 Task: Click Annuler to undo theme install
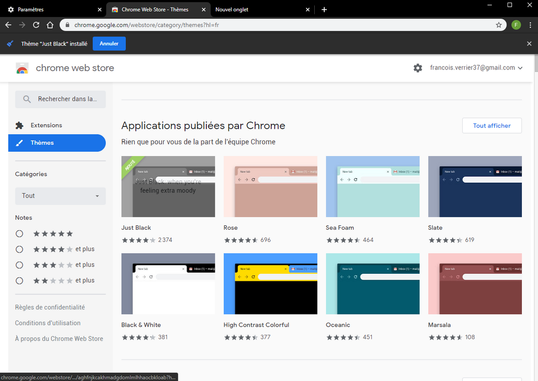[x=109, y=44]
